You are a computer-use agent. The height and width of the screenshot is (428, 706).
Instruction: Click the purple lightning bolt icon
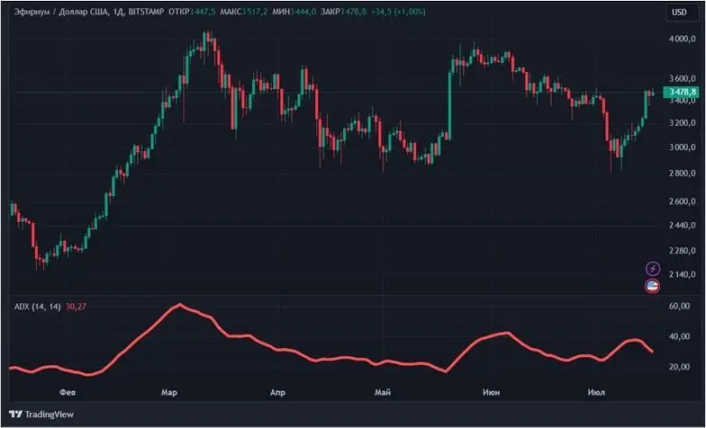[x=654, y=269]
